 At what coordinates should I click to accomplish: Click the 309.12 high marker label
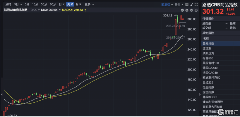168,16
